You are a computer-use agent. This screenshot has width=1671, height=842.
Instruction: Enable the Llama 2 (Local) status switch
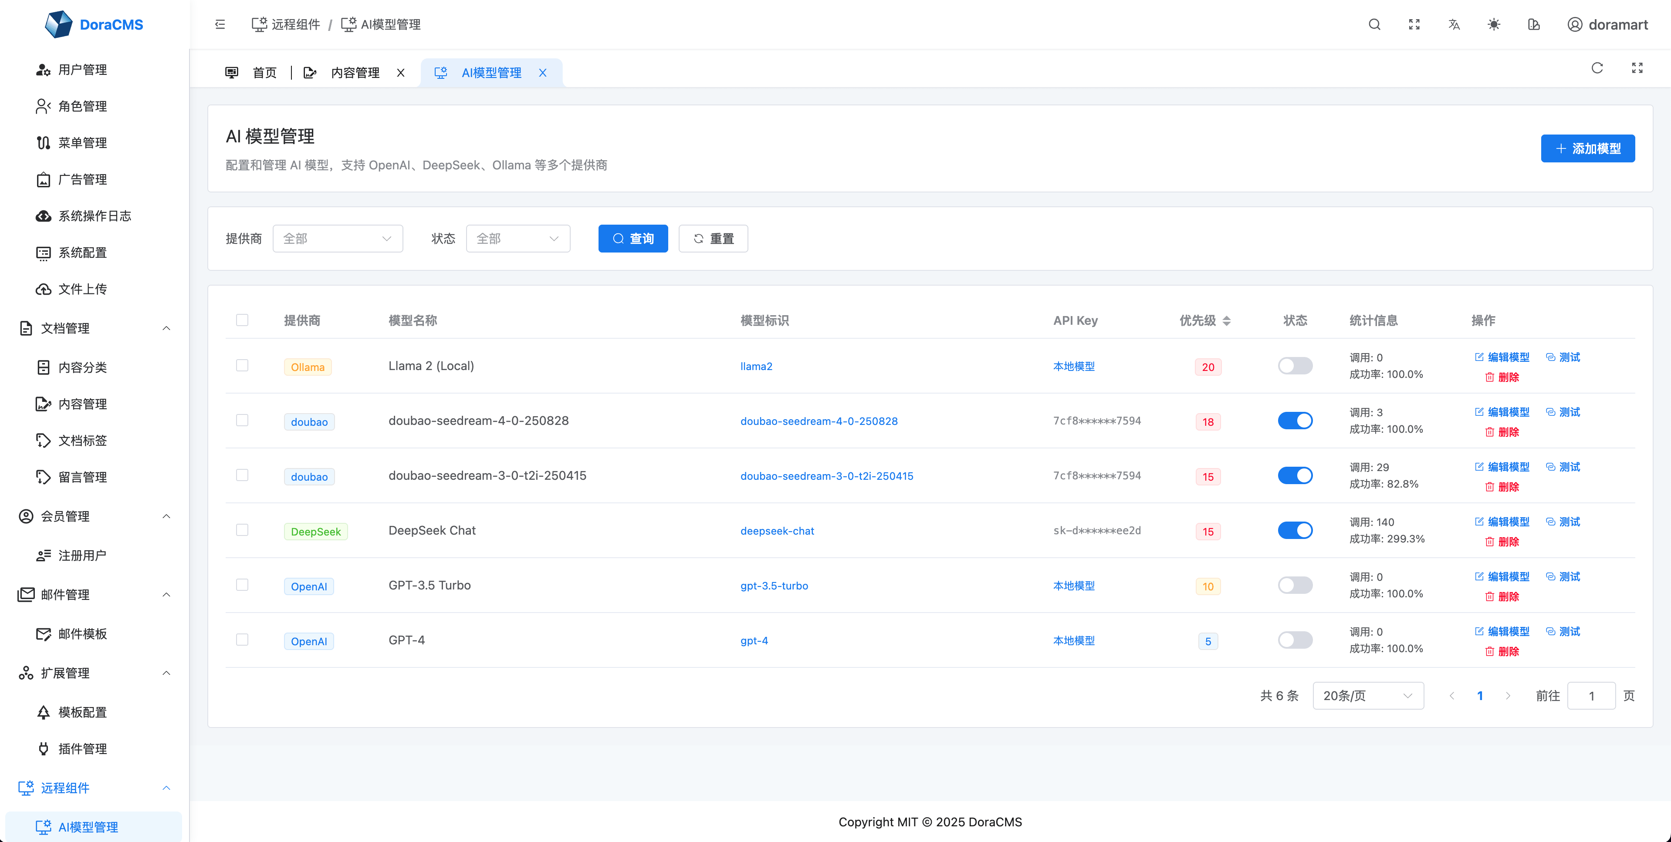pos(1295,366)
